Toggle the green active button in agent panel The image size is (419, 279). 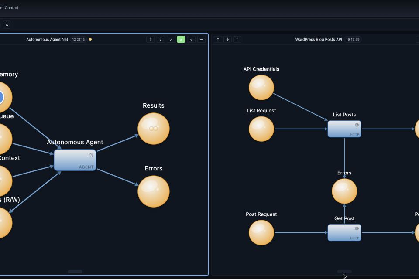pyautogui.click(x=181, y=39)
